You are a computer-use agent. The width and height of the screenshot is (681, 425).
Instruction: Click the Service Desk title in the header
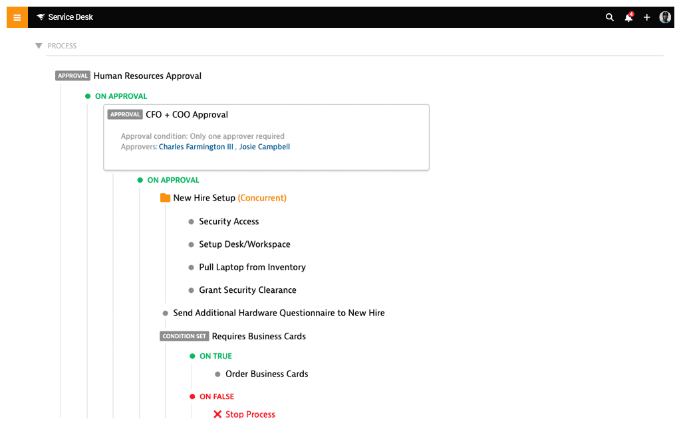click(x=71, y=17)
